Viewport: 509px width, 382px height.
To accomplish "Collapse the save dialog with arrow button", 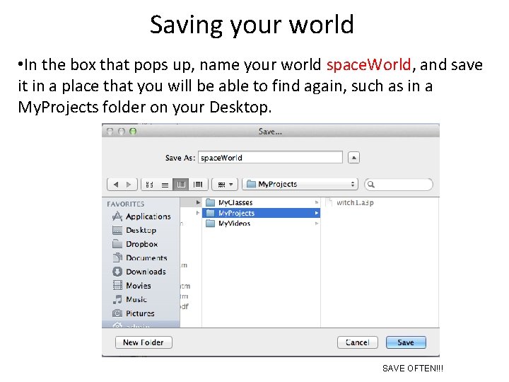I will tap(354, 158).
